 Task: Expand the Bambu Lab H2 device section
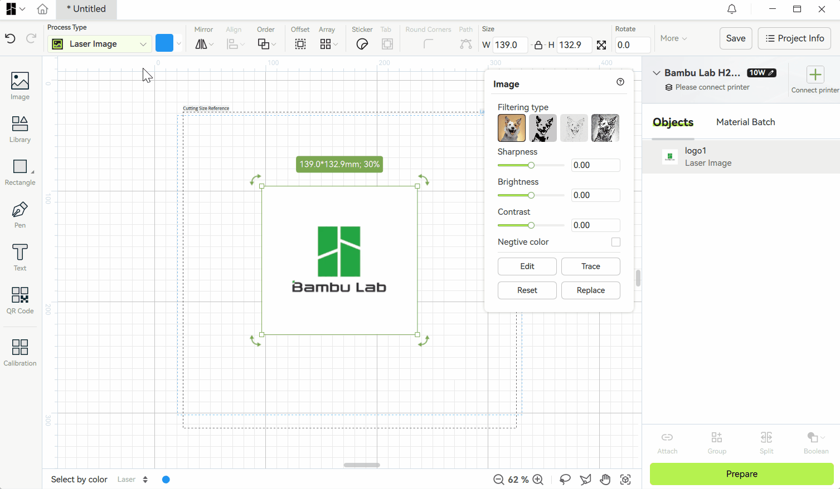pyautogui.click(x=657, y=73)
